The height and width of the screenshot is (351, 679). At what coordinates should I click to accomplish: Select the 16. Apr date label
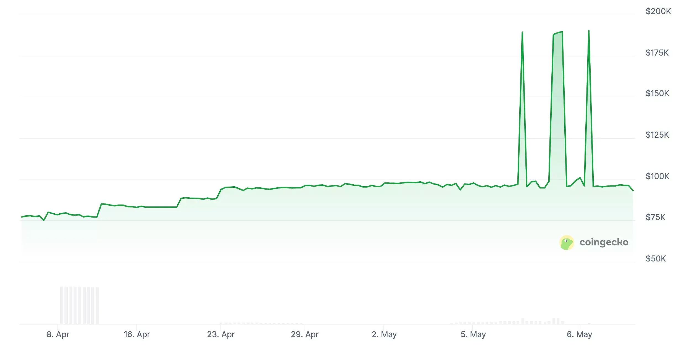coord(137,334)
